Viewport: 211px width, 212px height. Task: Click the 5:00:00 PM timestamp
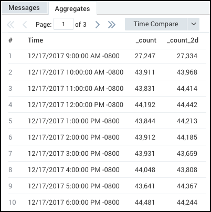pyautogui.click(x=73, y=186)
